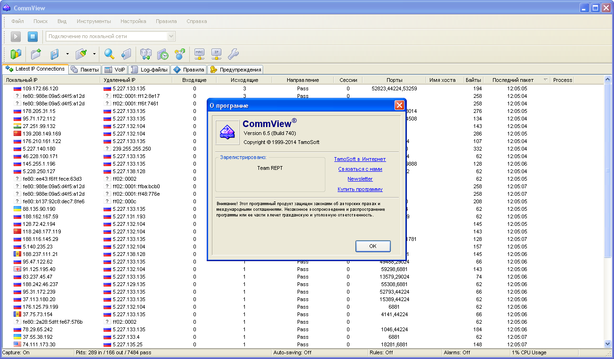Switch to the Правила tab
This screenshot has width=614, height=359.
(x=188, y=70)
